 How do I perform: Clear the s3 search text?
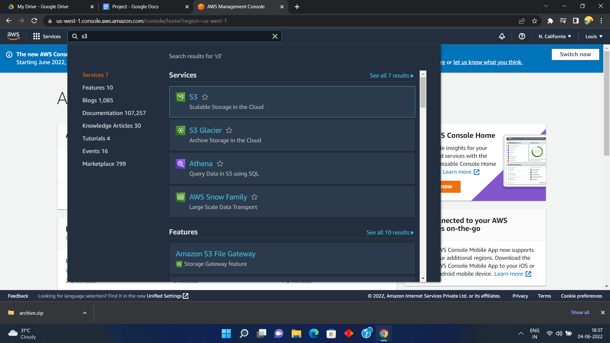pos(275,36)
